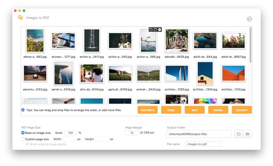This screenshot has width=273, height=166.
Task: Select the architec...1304.jpg thumbnail
Action: tap(205, 73)
